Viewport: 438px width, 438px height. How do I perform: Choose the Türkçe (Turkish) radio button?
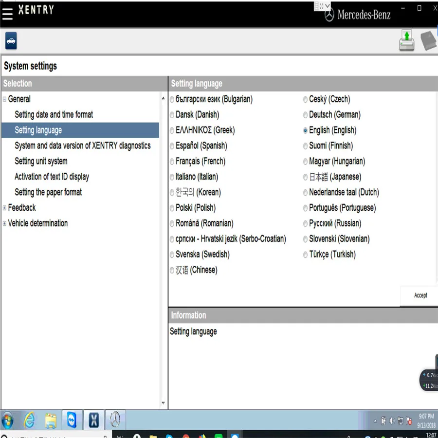pyautogui.click(x=305, y=255)
